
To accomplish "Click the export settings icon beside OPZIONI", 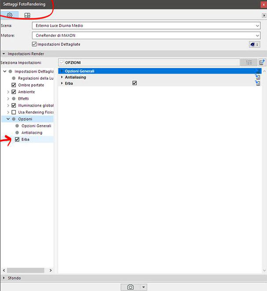I will pyautogui.click(x=262, y=63).
